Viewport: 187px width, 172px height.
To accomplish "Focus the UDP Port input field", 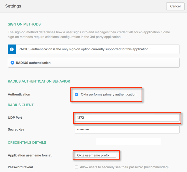I will [127, 118].
